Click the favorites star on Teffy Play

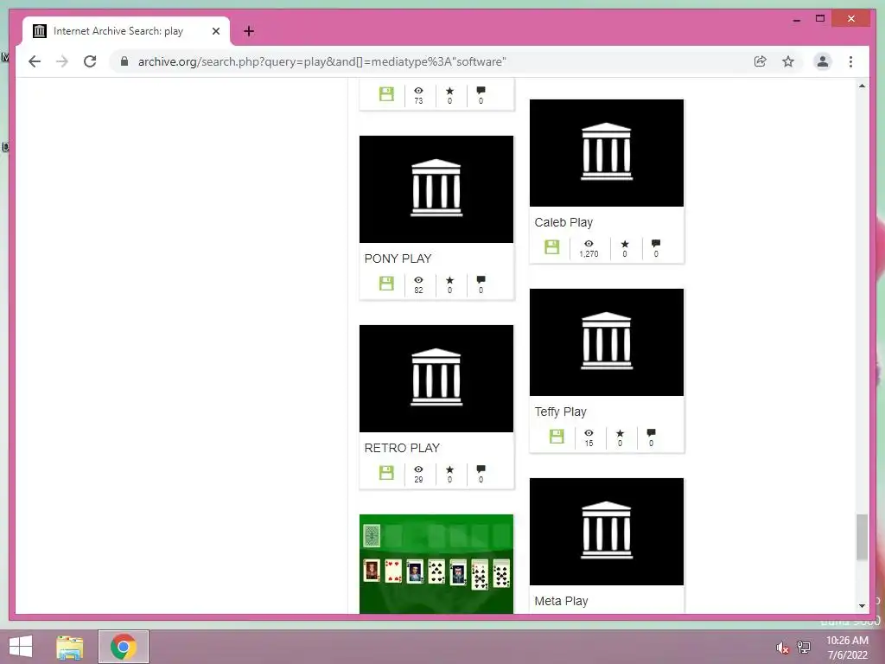[621, 433]
